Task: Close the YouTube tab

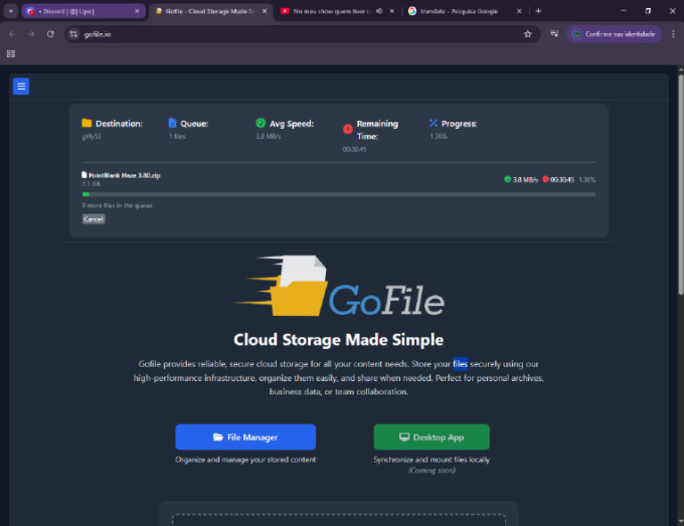Action: pos(392,11)
